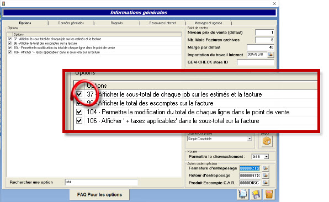Open the Messages et agenda tab
Viewport: 329px width, 202px height.
coord(208,23)
